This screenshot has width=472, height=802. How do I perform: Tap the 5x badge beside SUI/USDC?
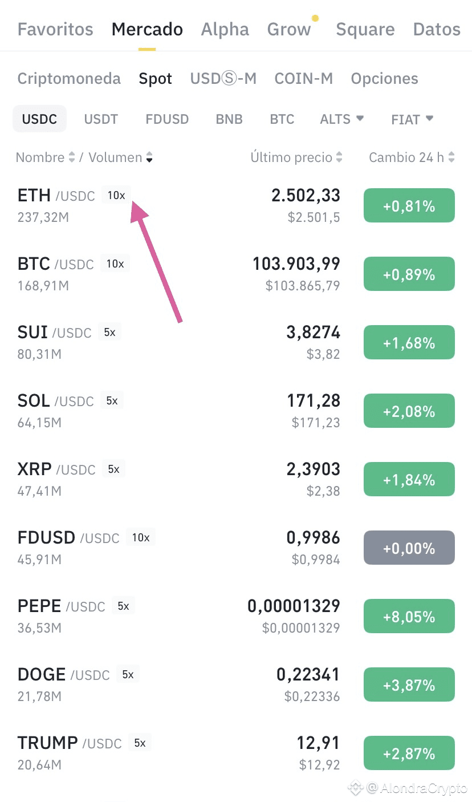pyautogui.click(x=109, y=332)
